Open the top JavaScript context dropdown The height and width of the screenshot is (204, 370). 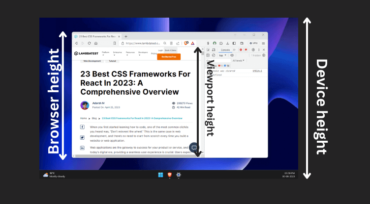click(222, 55)
